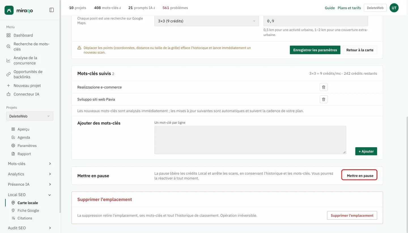Open Plans et tarifs link

349,8
